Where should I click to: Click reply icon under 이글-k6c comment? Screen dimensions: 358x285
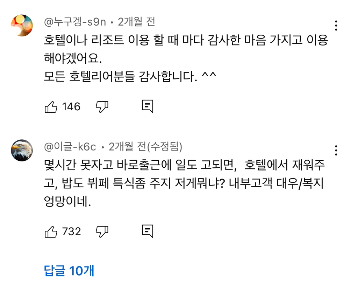click(x=148, y=231)
